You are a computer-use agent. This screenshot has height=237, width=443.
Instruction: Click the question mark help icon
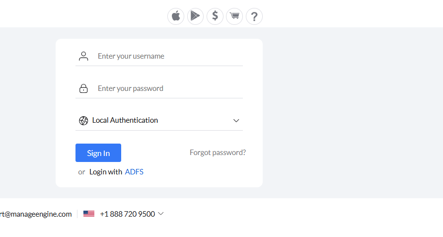(254, 16)
